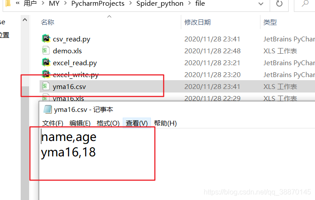Go to the Spider_python folder in the path
315x200 pixels.
click(x=160, y=4)
